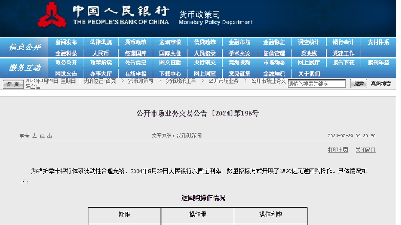Follow the 货币政策工具 breadcrumb link
This screenshot has width=401, height=225.
(x=181, y=81)
